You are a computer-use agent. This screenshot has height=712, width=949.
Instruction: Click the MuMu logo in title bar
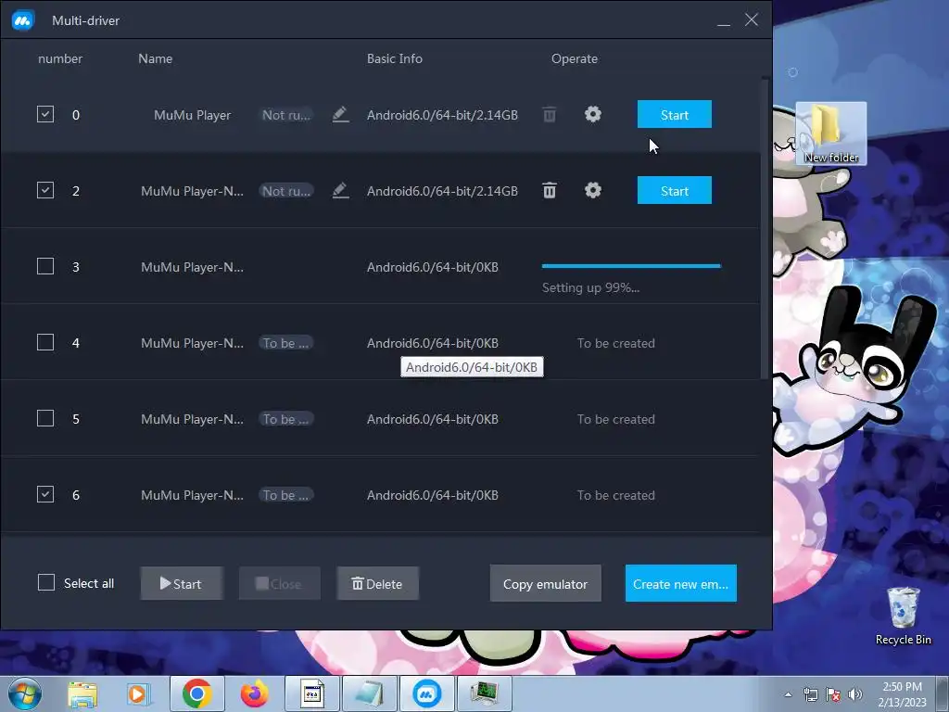coord(23,20)
